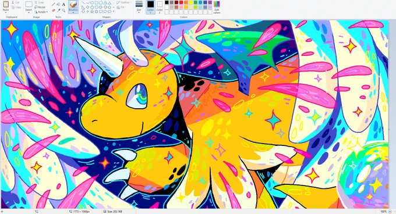Image resolution: width=396 pixels, height=214 pixels.
Task: Choose the Six-point star shape
Action: point(96,12)
